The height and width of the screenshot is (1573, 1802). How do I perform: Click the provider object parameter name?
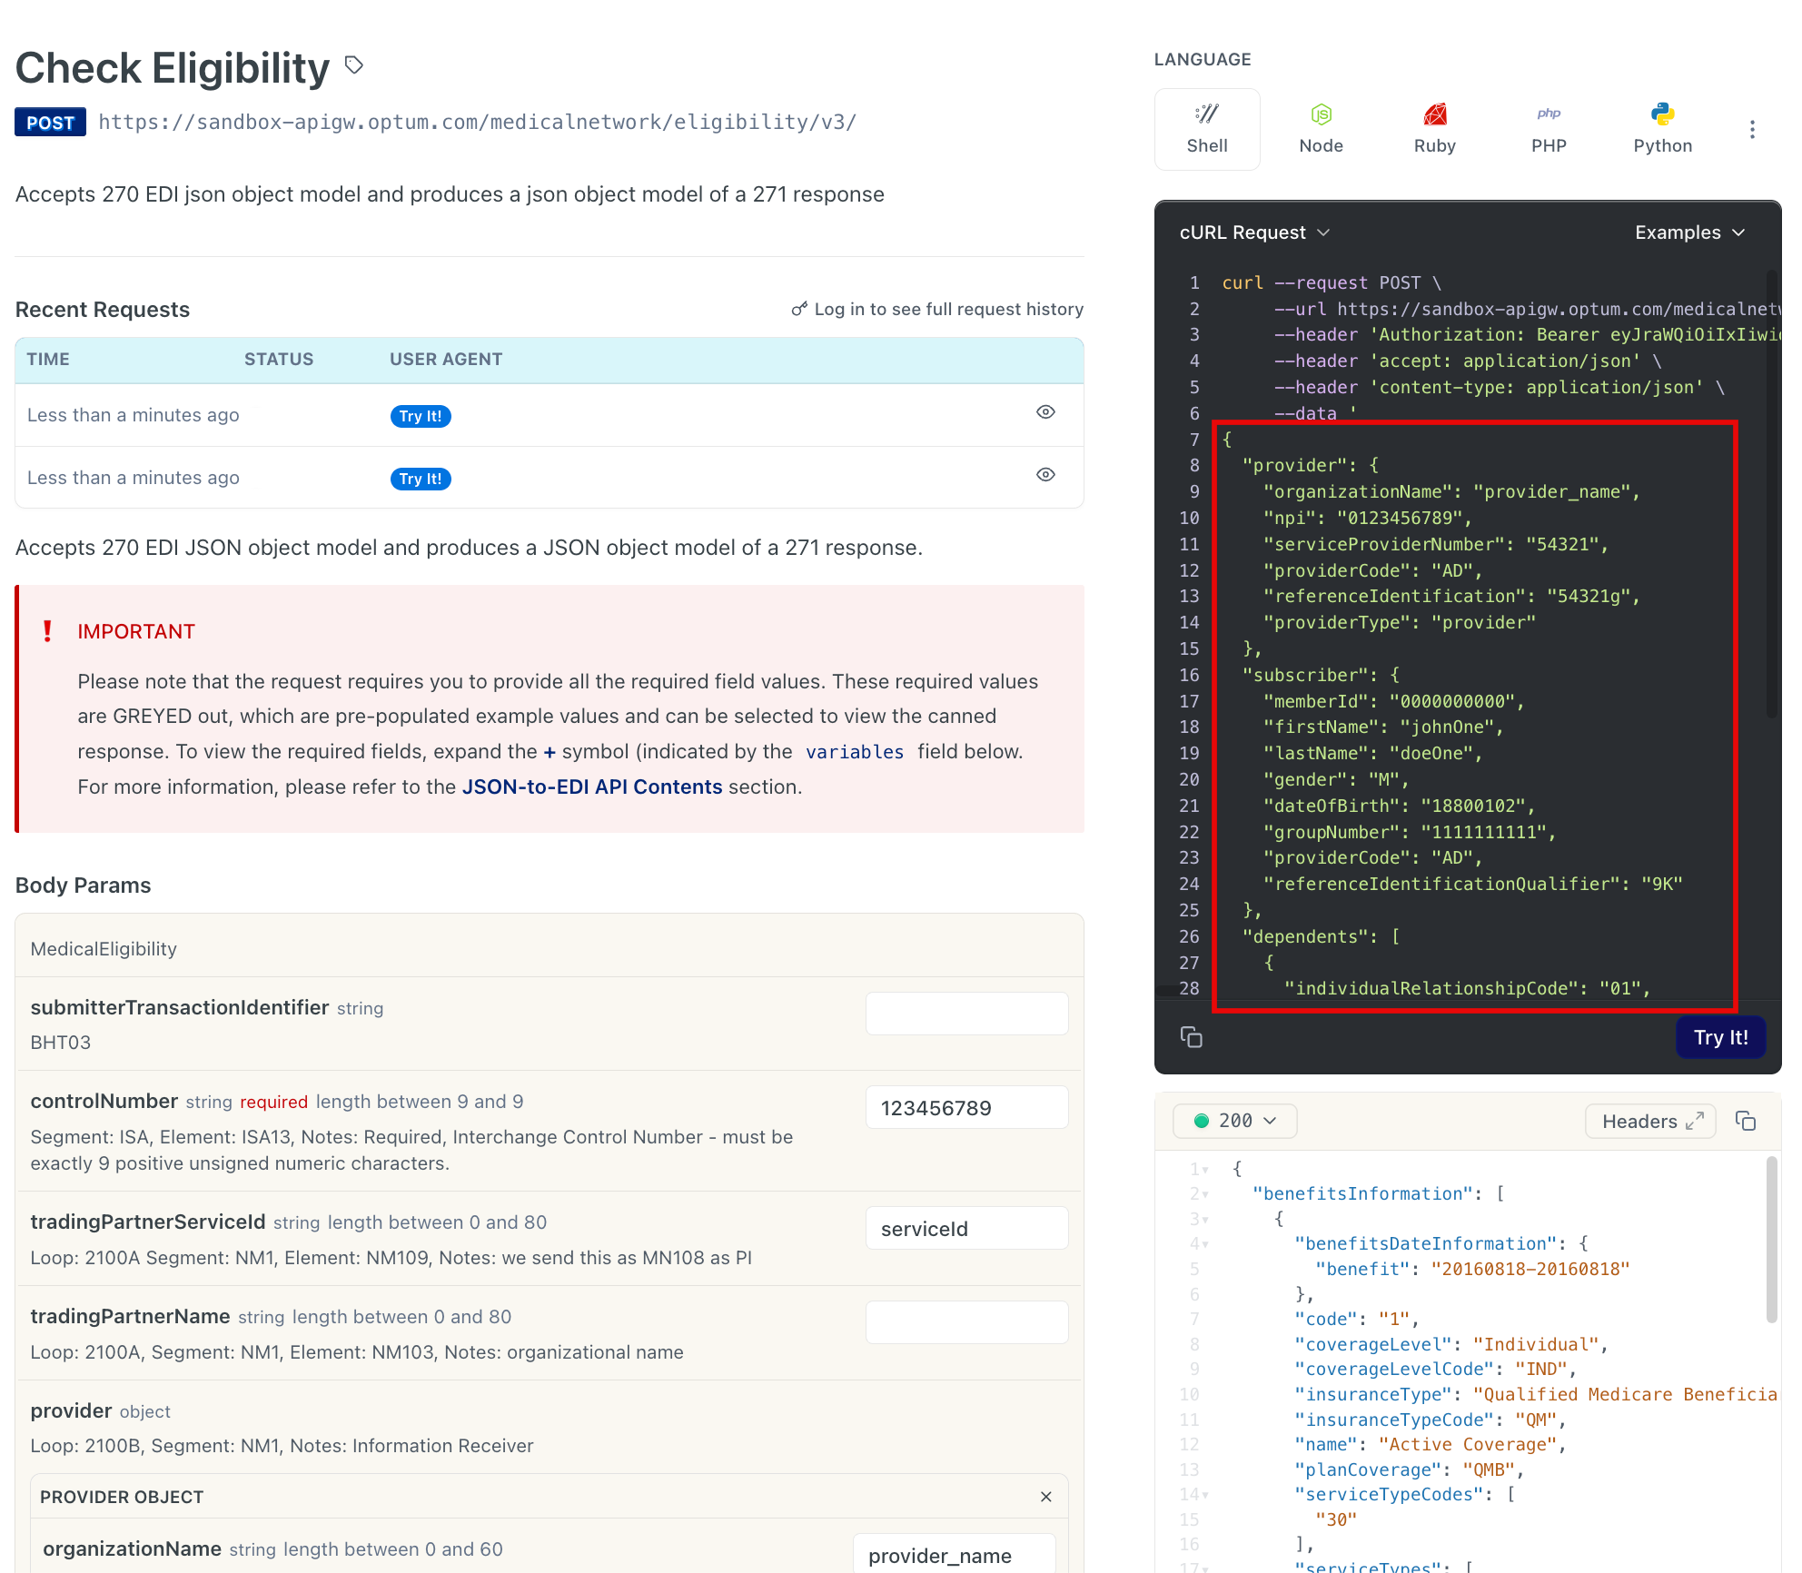coord(71,1410)
